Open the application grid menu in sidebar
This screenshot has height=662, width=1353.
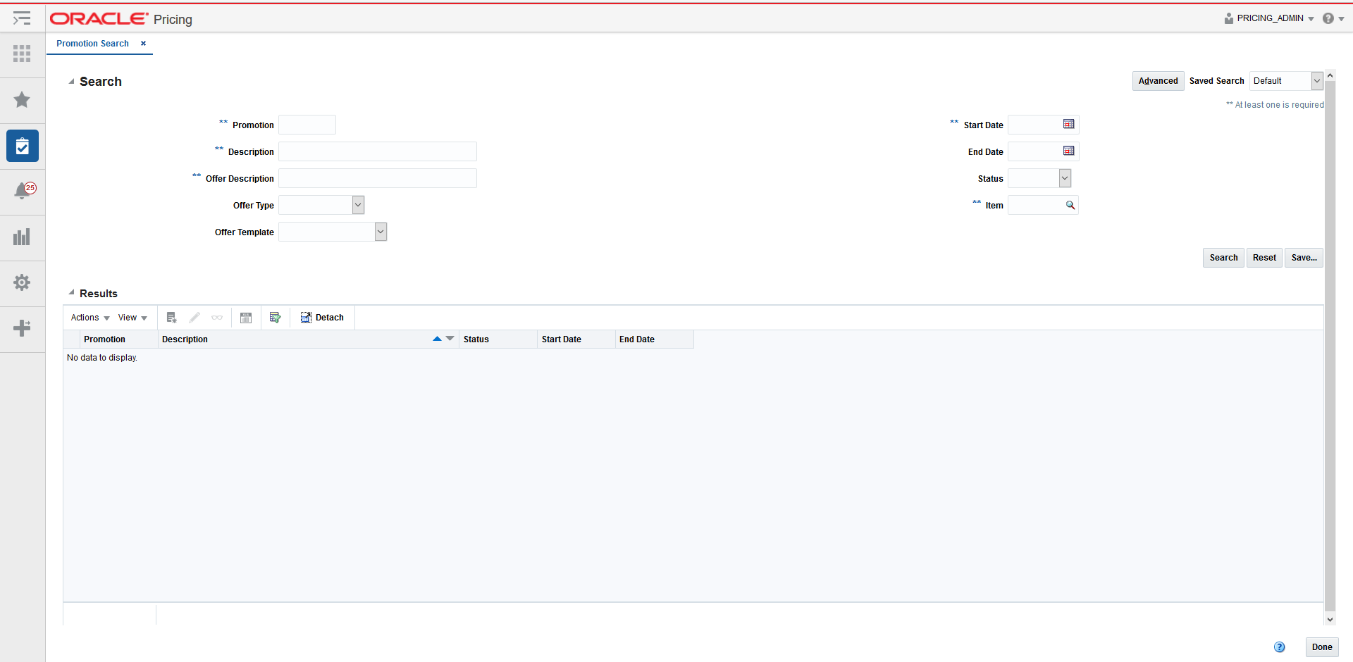tap(22, 54)
